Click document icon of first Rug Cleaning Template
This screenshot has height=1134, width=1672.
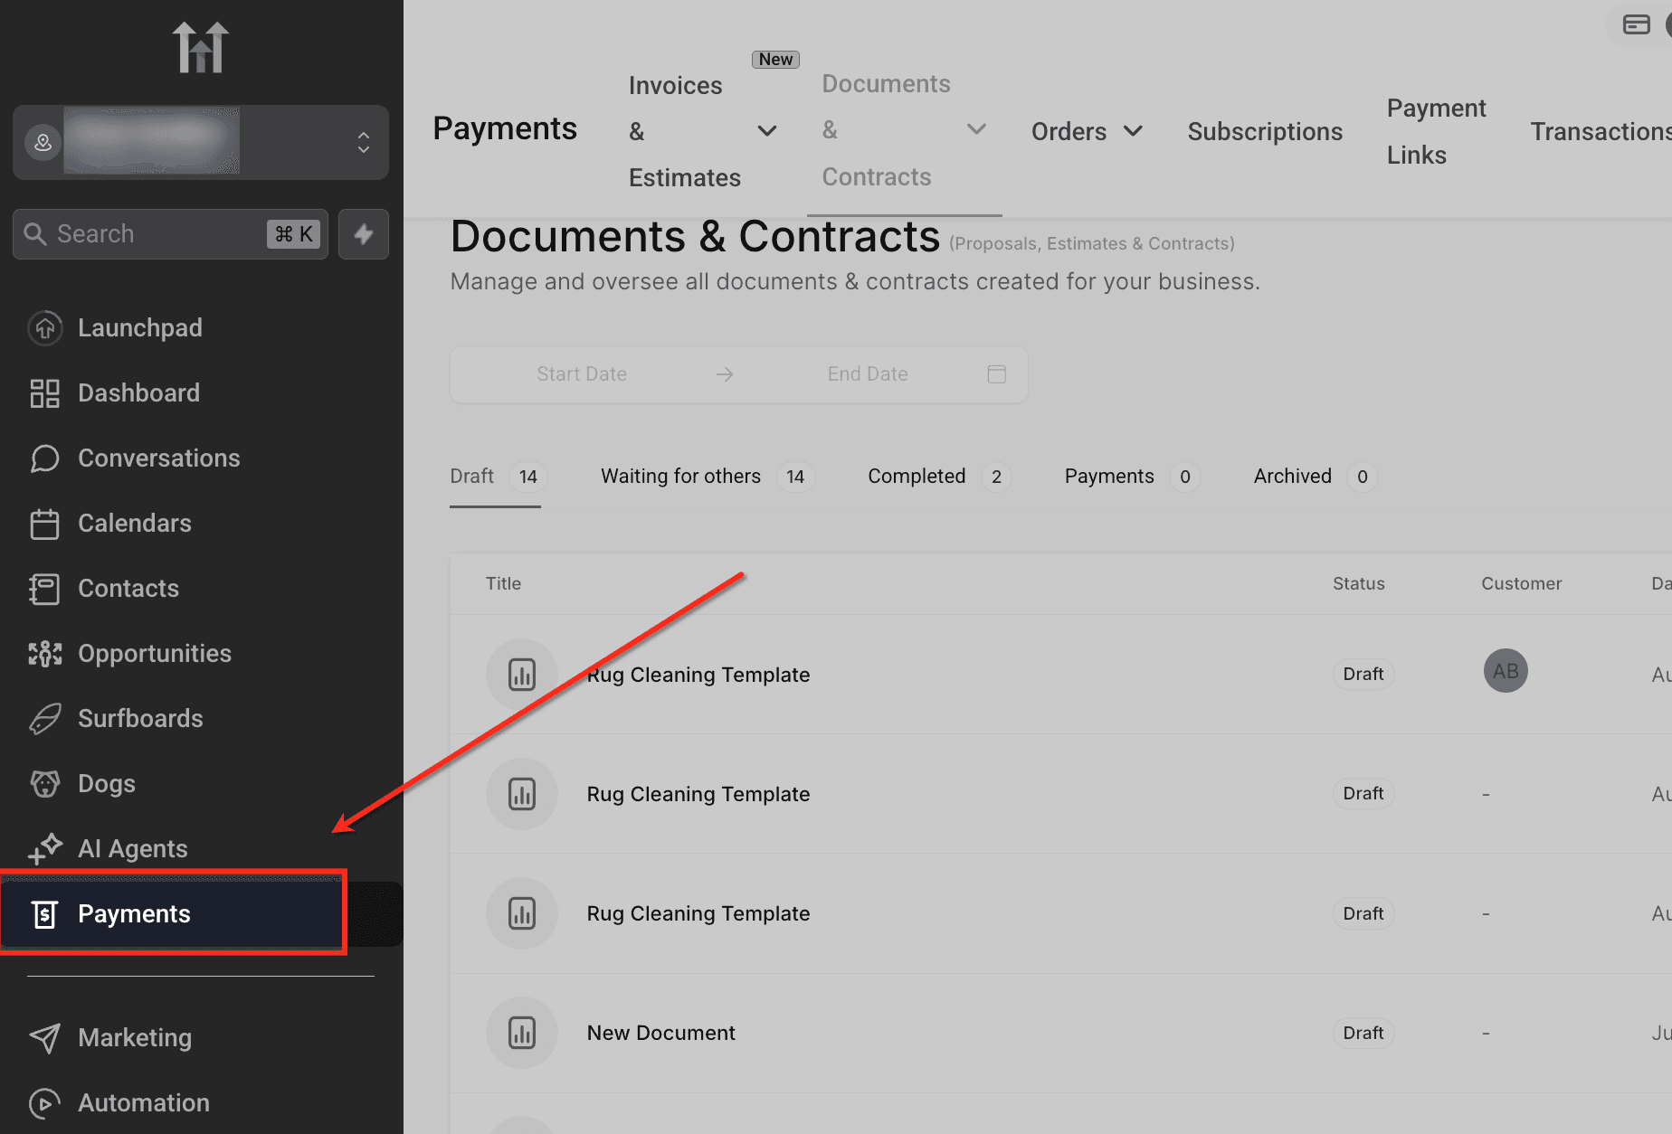tap(521, 675)
